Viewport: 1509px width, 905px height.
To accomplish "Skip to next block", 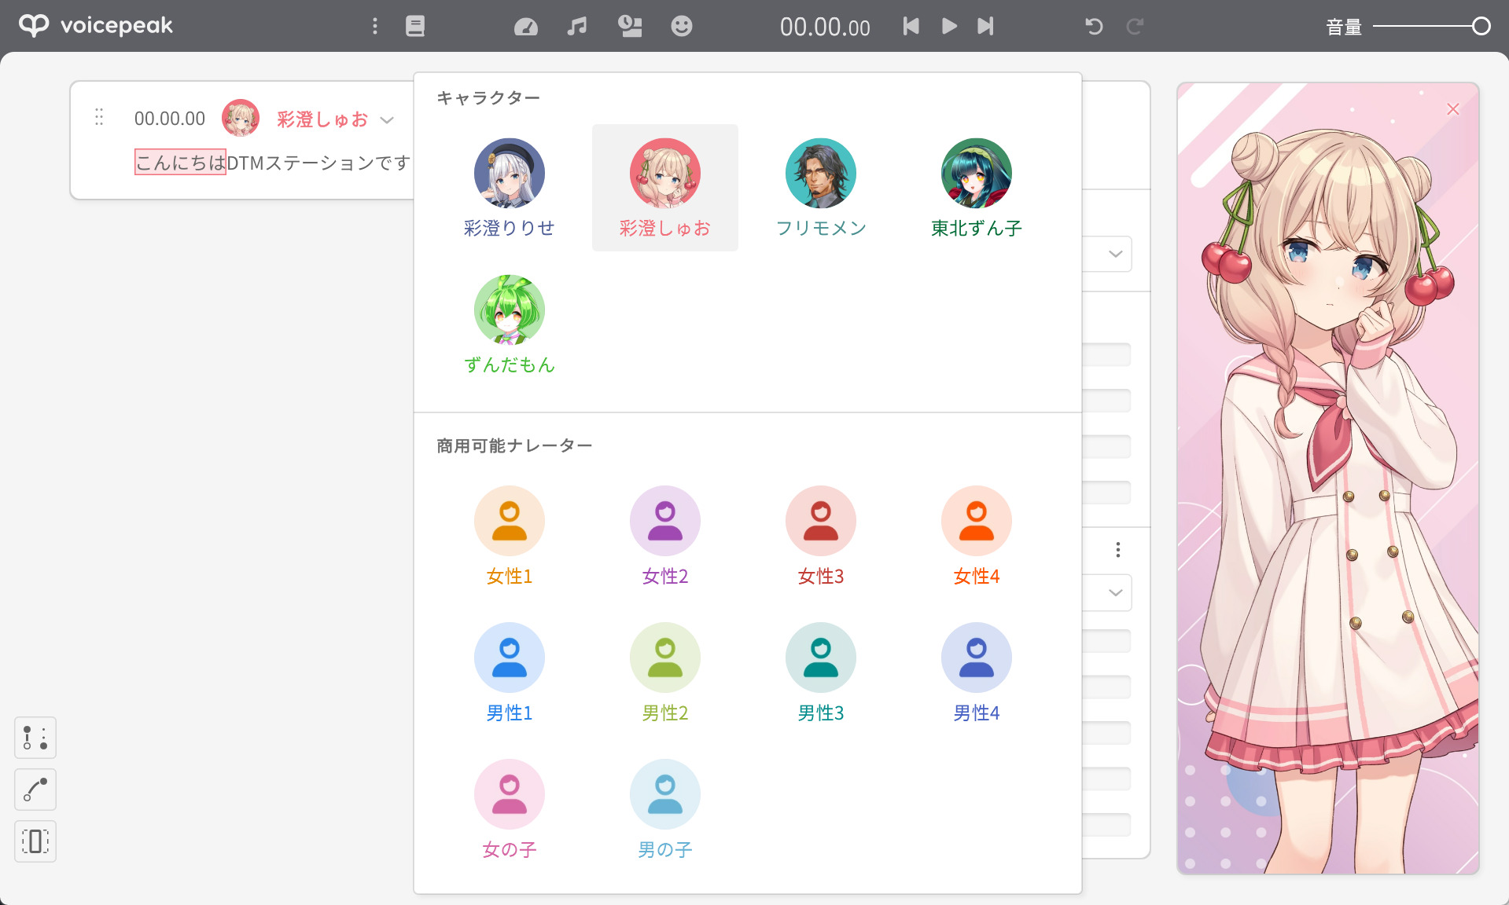I will click(x=985, y=26).
